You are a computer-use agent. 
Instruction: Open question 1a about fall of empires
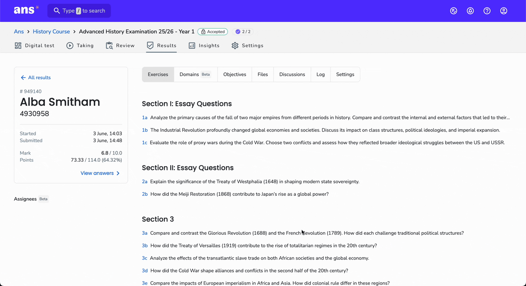pyautogui.click(x=326, y=118)
